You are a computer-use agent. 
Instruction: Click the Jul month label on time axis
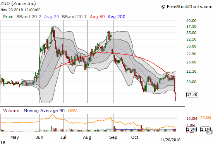pyautogui.click(x=63, y=137)
